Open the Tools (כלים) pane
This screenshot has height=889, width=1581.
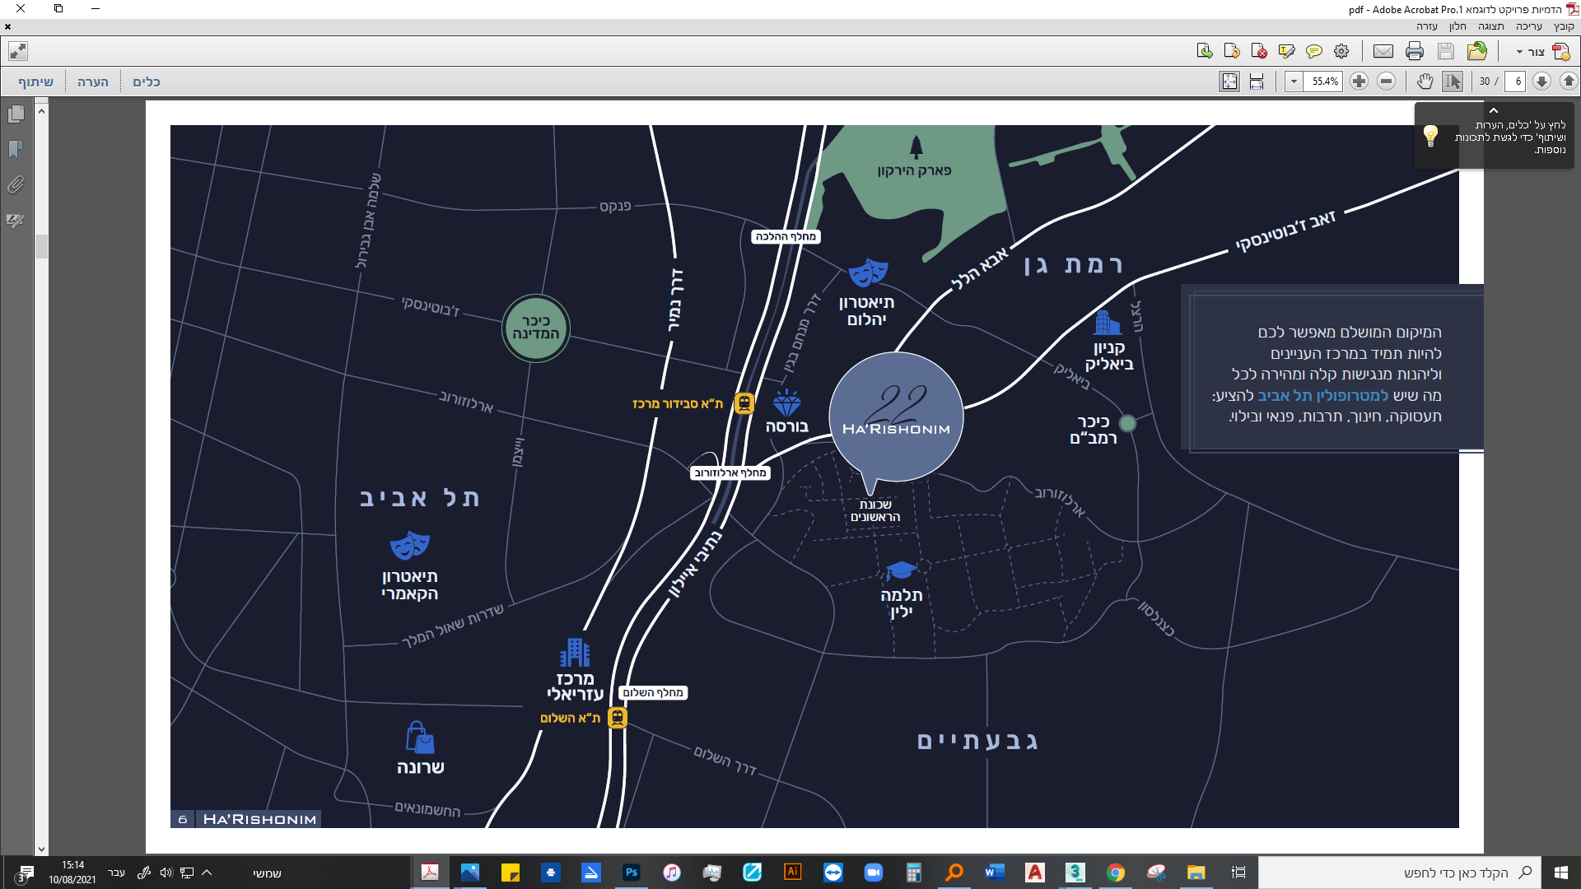147,81
